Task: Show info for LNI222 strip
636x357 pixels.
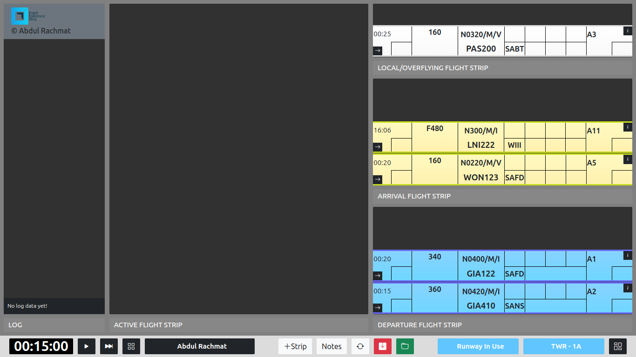Action: coord(628,127)
